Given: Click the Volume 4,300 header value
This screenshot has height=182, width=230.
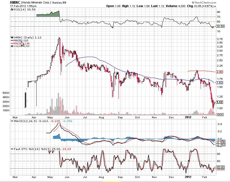Looking at the screenshot, I should tap(176, 6).
